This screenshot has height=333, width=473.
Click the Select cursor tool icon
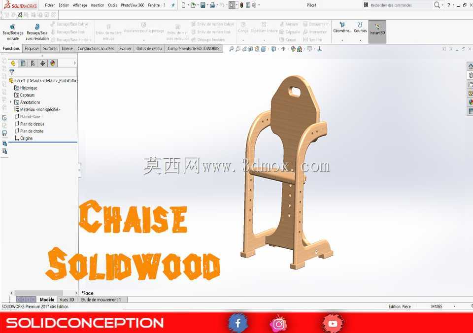(x=232, y=5)
